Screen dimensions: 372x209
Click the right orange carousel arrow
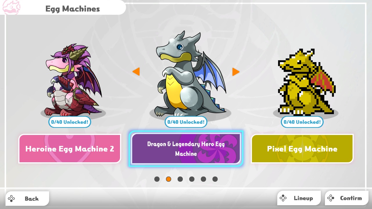coord(236,72)
